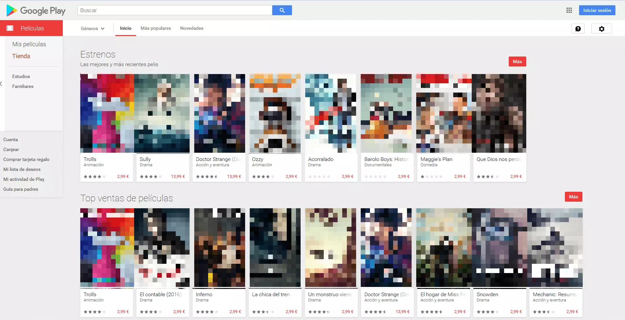Click star rating on Ozzy card
This screenshot has width=625, height=320.
click(x=263, y=177)
